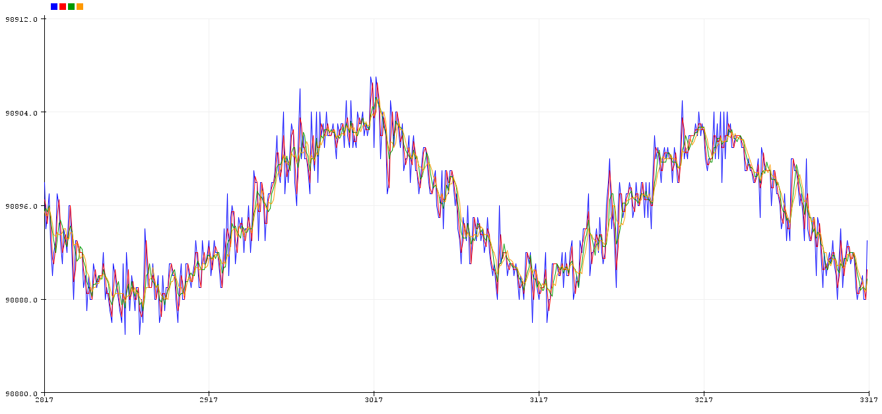Click the 98880.0 y-axis label
Viewport: 882px width, 414px height.
click(x=22, y=393)
